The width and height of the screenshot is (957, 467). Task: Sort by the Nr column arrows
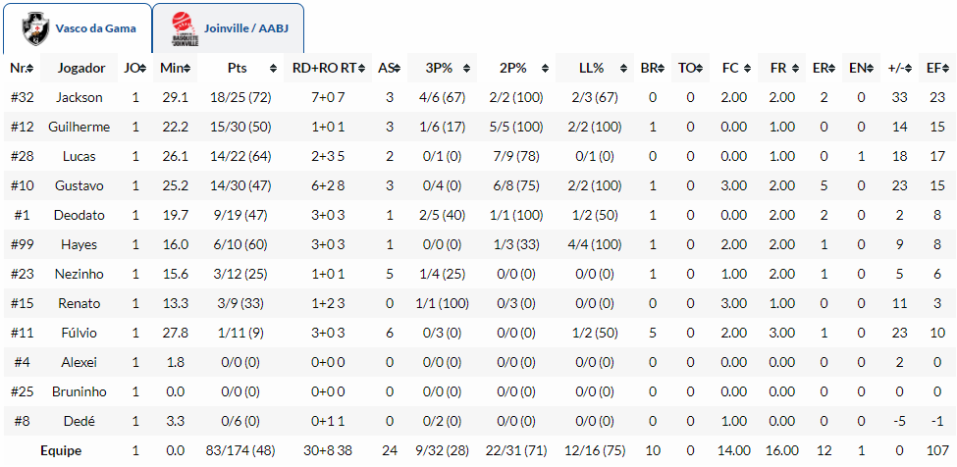[x=30, y=68]
